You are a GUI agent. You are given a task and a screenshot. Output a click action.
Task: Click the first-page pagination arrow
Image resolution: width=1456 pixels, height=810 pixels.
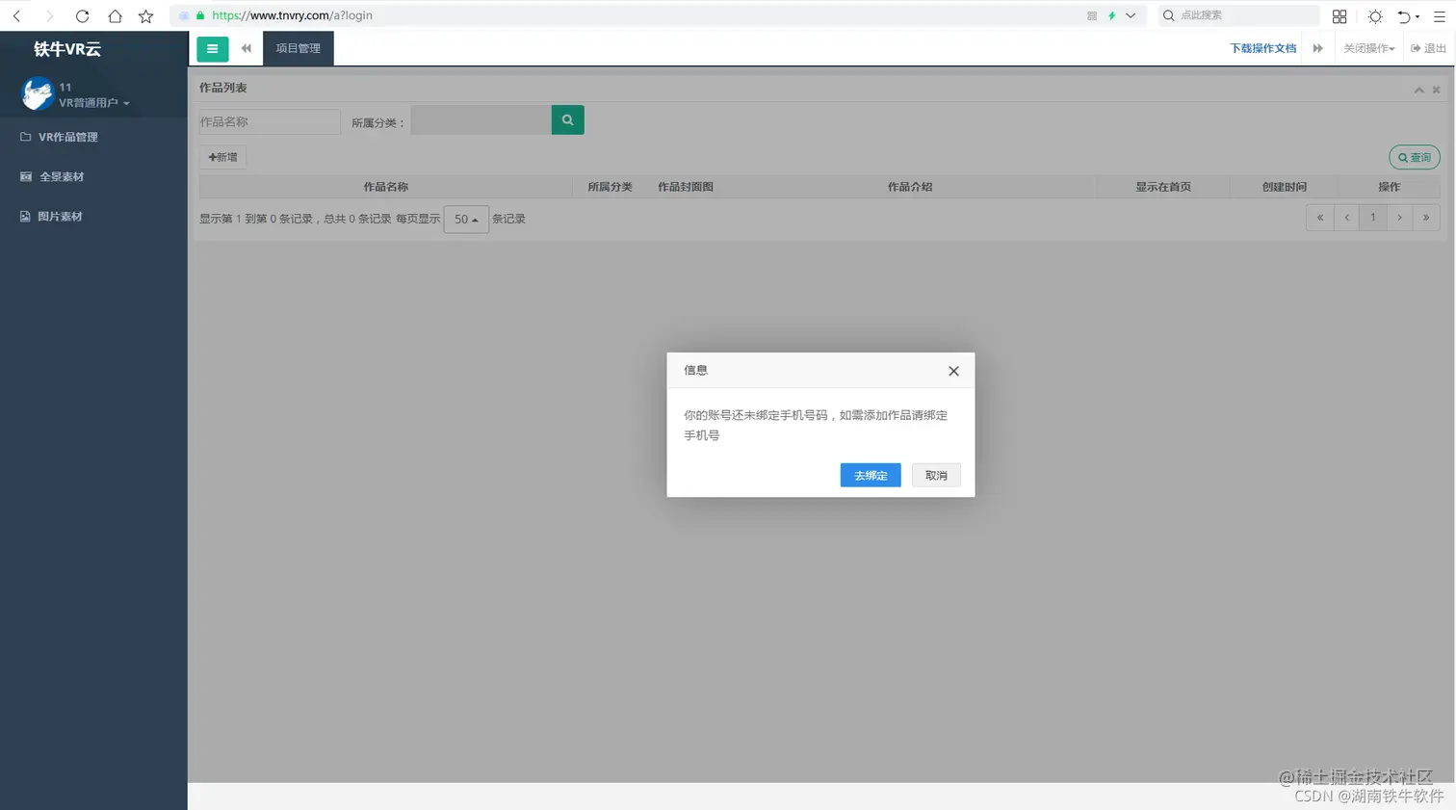[1318, 218]
